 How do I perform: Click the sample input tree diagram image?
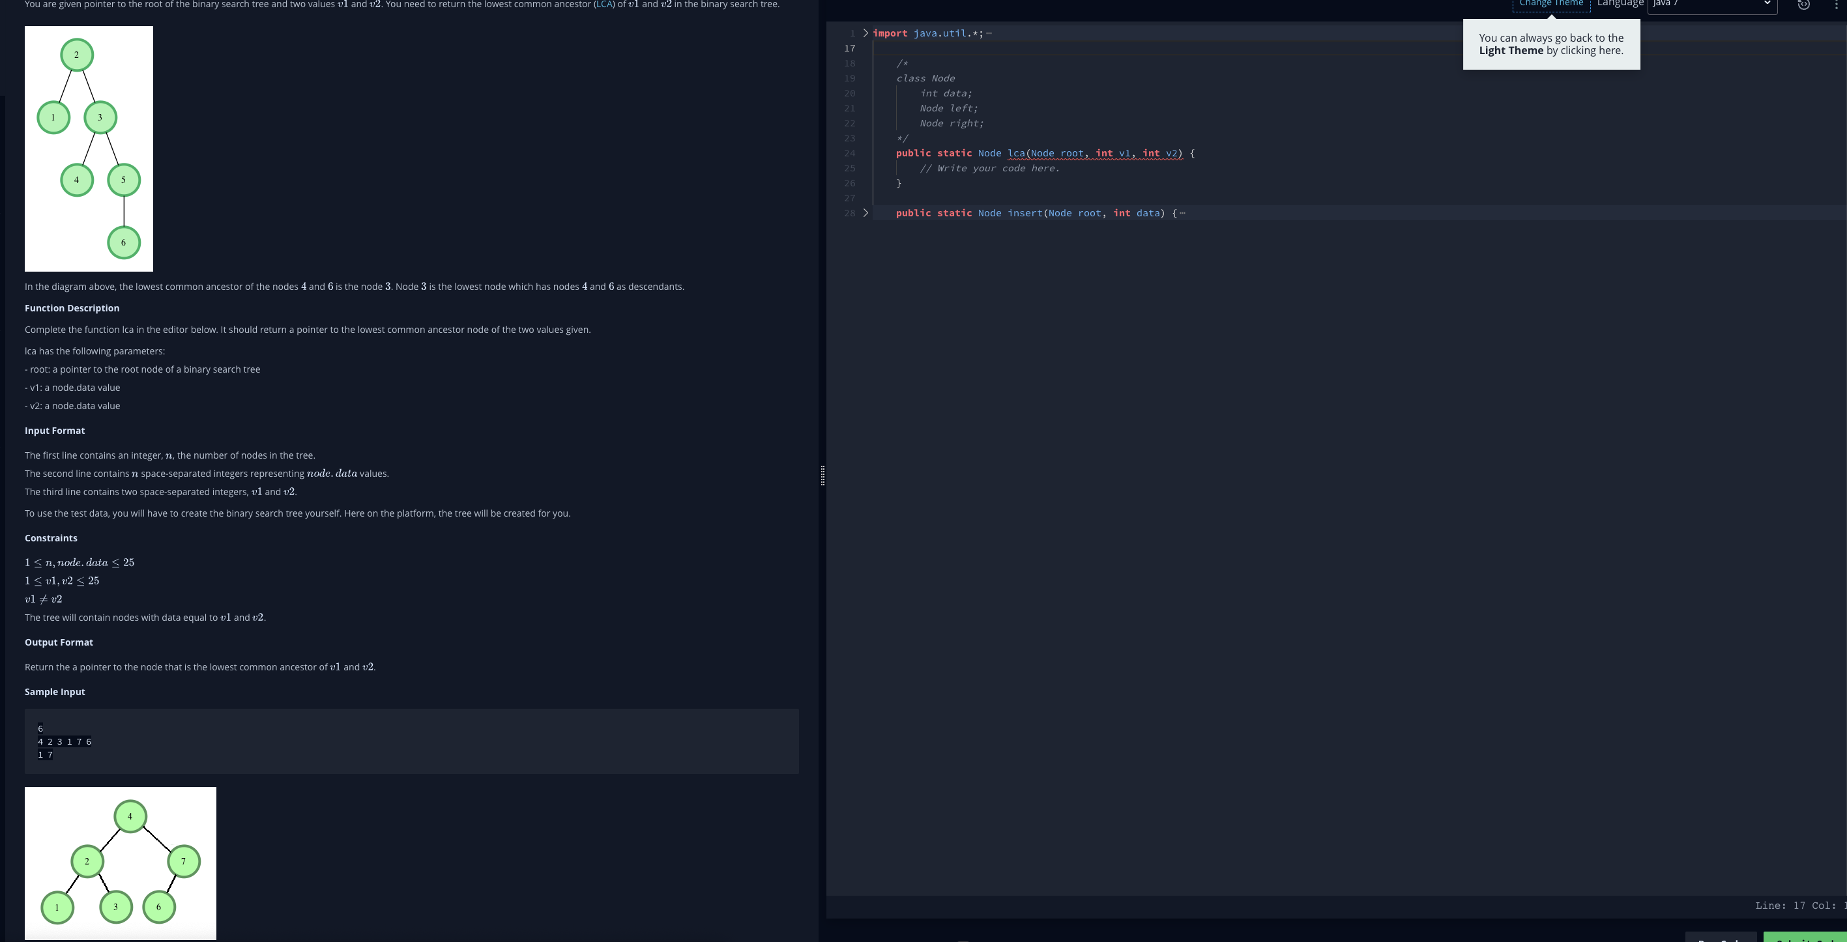(121, 863)
